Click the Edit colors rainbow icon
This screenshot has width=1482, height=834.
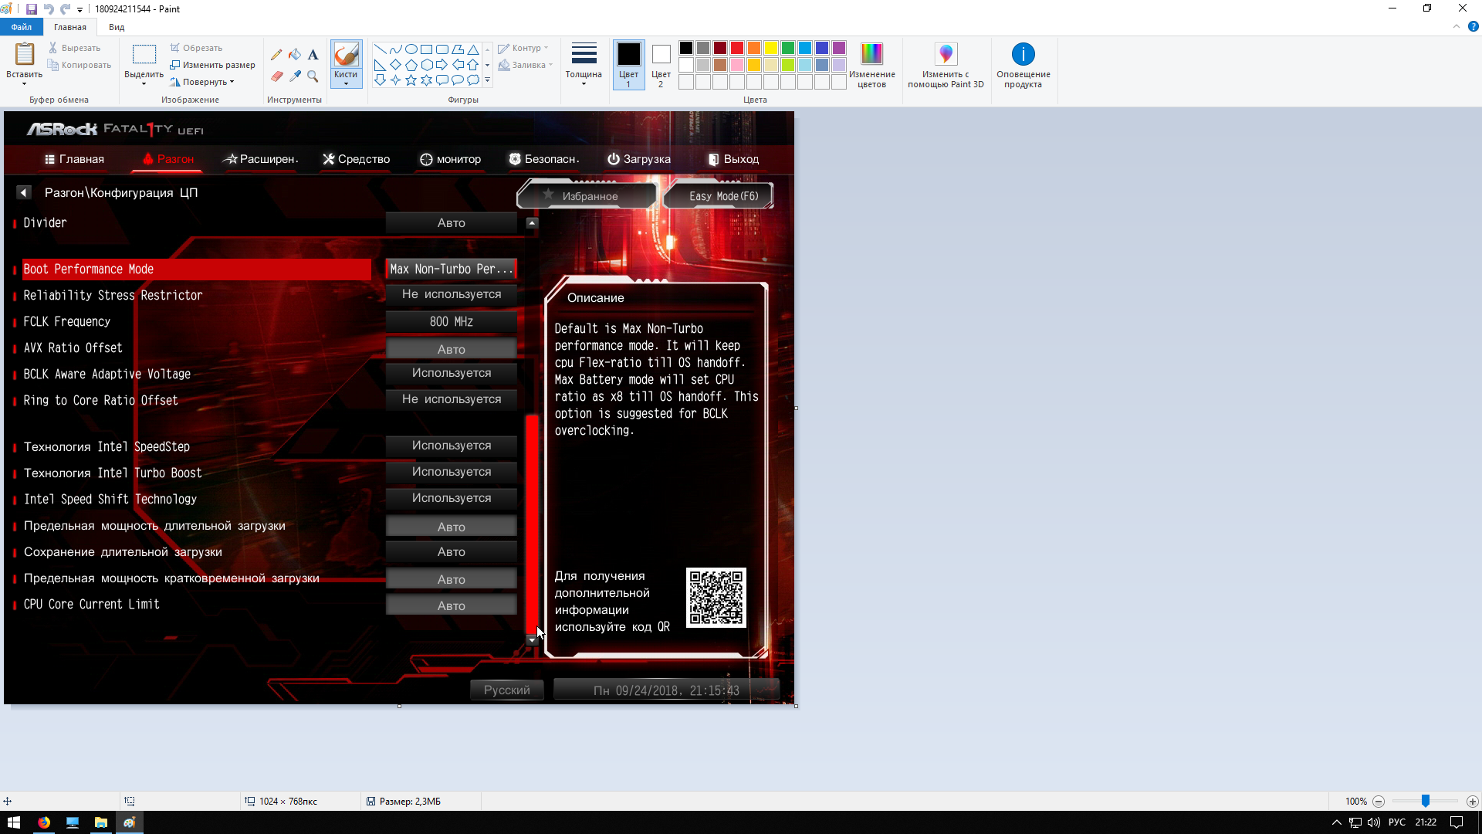[871, 55]
